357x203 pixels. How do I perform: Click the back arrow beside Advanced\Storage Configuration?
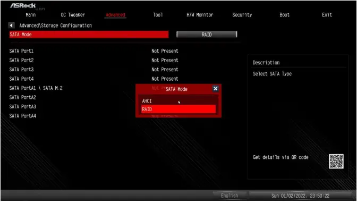click(11, 26)
